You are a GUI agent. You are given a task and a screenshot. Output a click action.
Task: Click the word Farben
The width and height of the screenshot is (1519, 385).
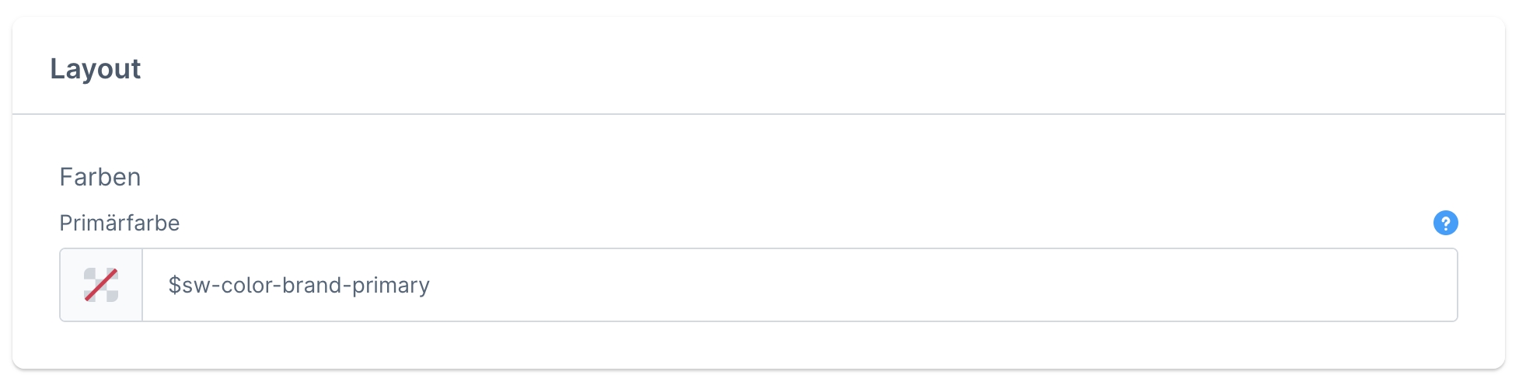coord(100,177)
